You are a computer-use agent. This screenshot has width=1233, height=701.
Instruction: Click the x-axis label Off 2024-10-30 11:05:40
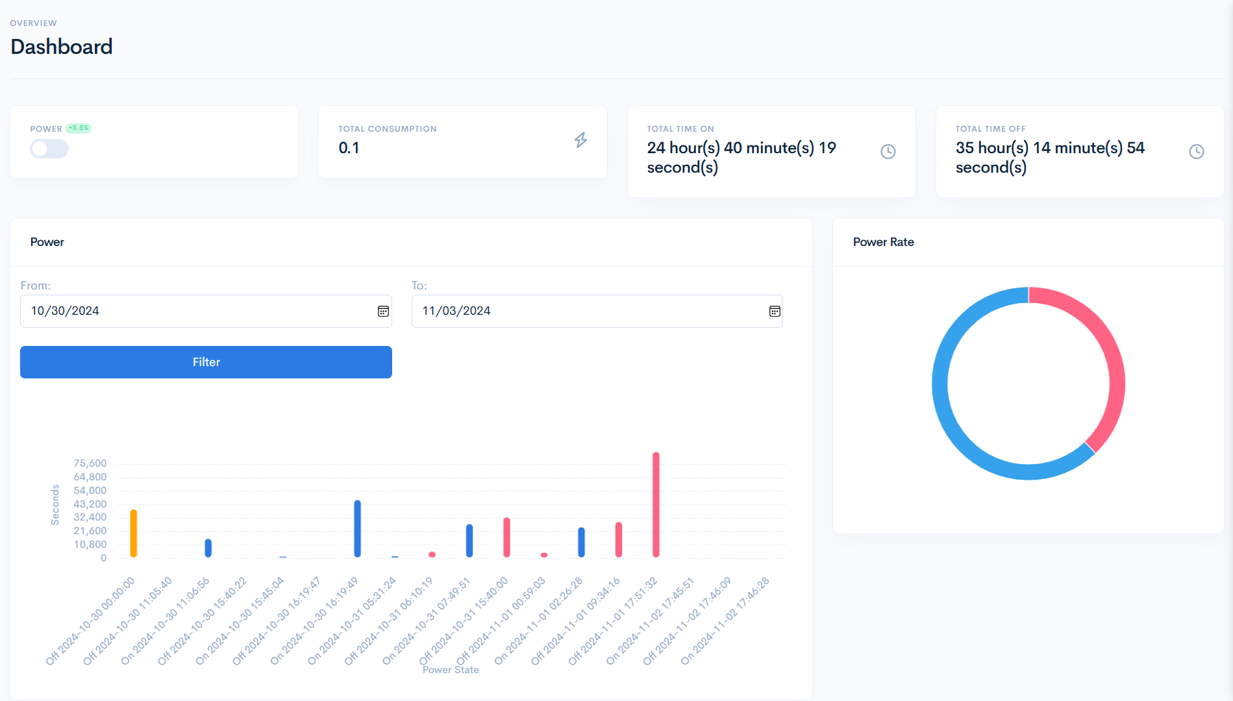(127, 621)
